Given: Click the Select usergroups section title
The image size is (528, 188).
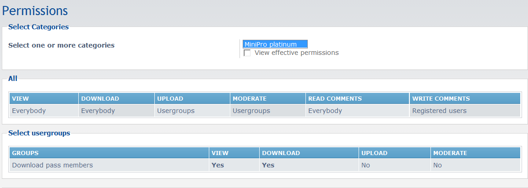Looking at the screenshot, I should coord(39,133).
